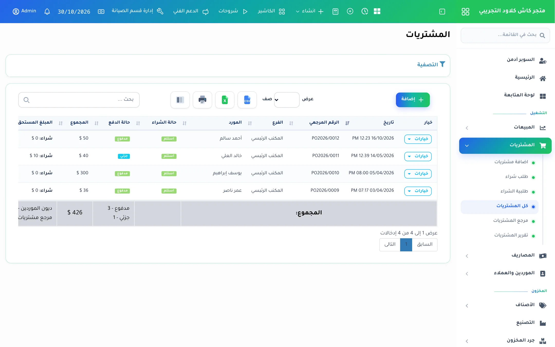Open خيارات dropdown for PO2026/0012

coord(418,139)
